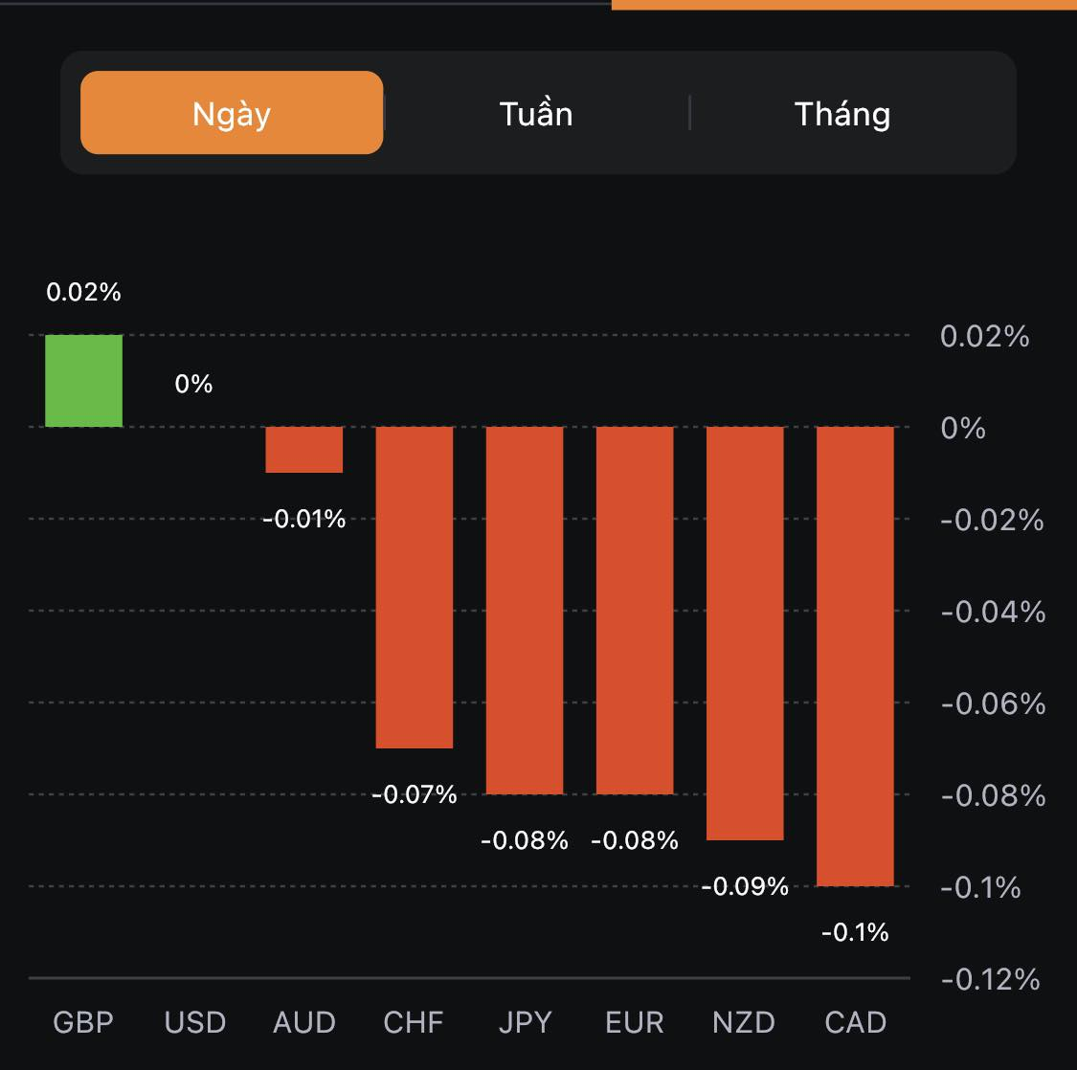The image size is (1077, 1070).
Task: Switch to the Tháng tab
Action: (x=842, y=113)
